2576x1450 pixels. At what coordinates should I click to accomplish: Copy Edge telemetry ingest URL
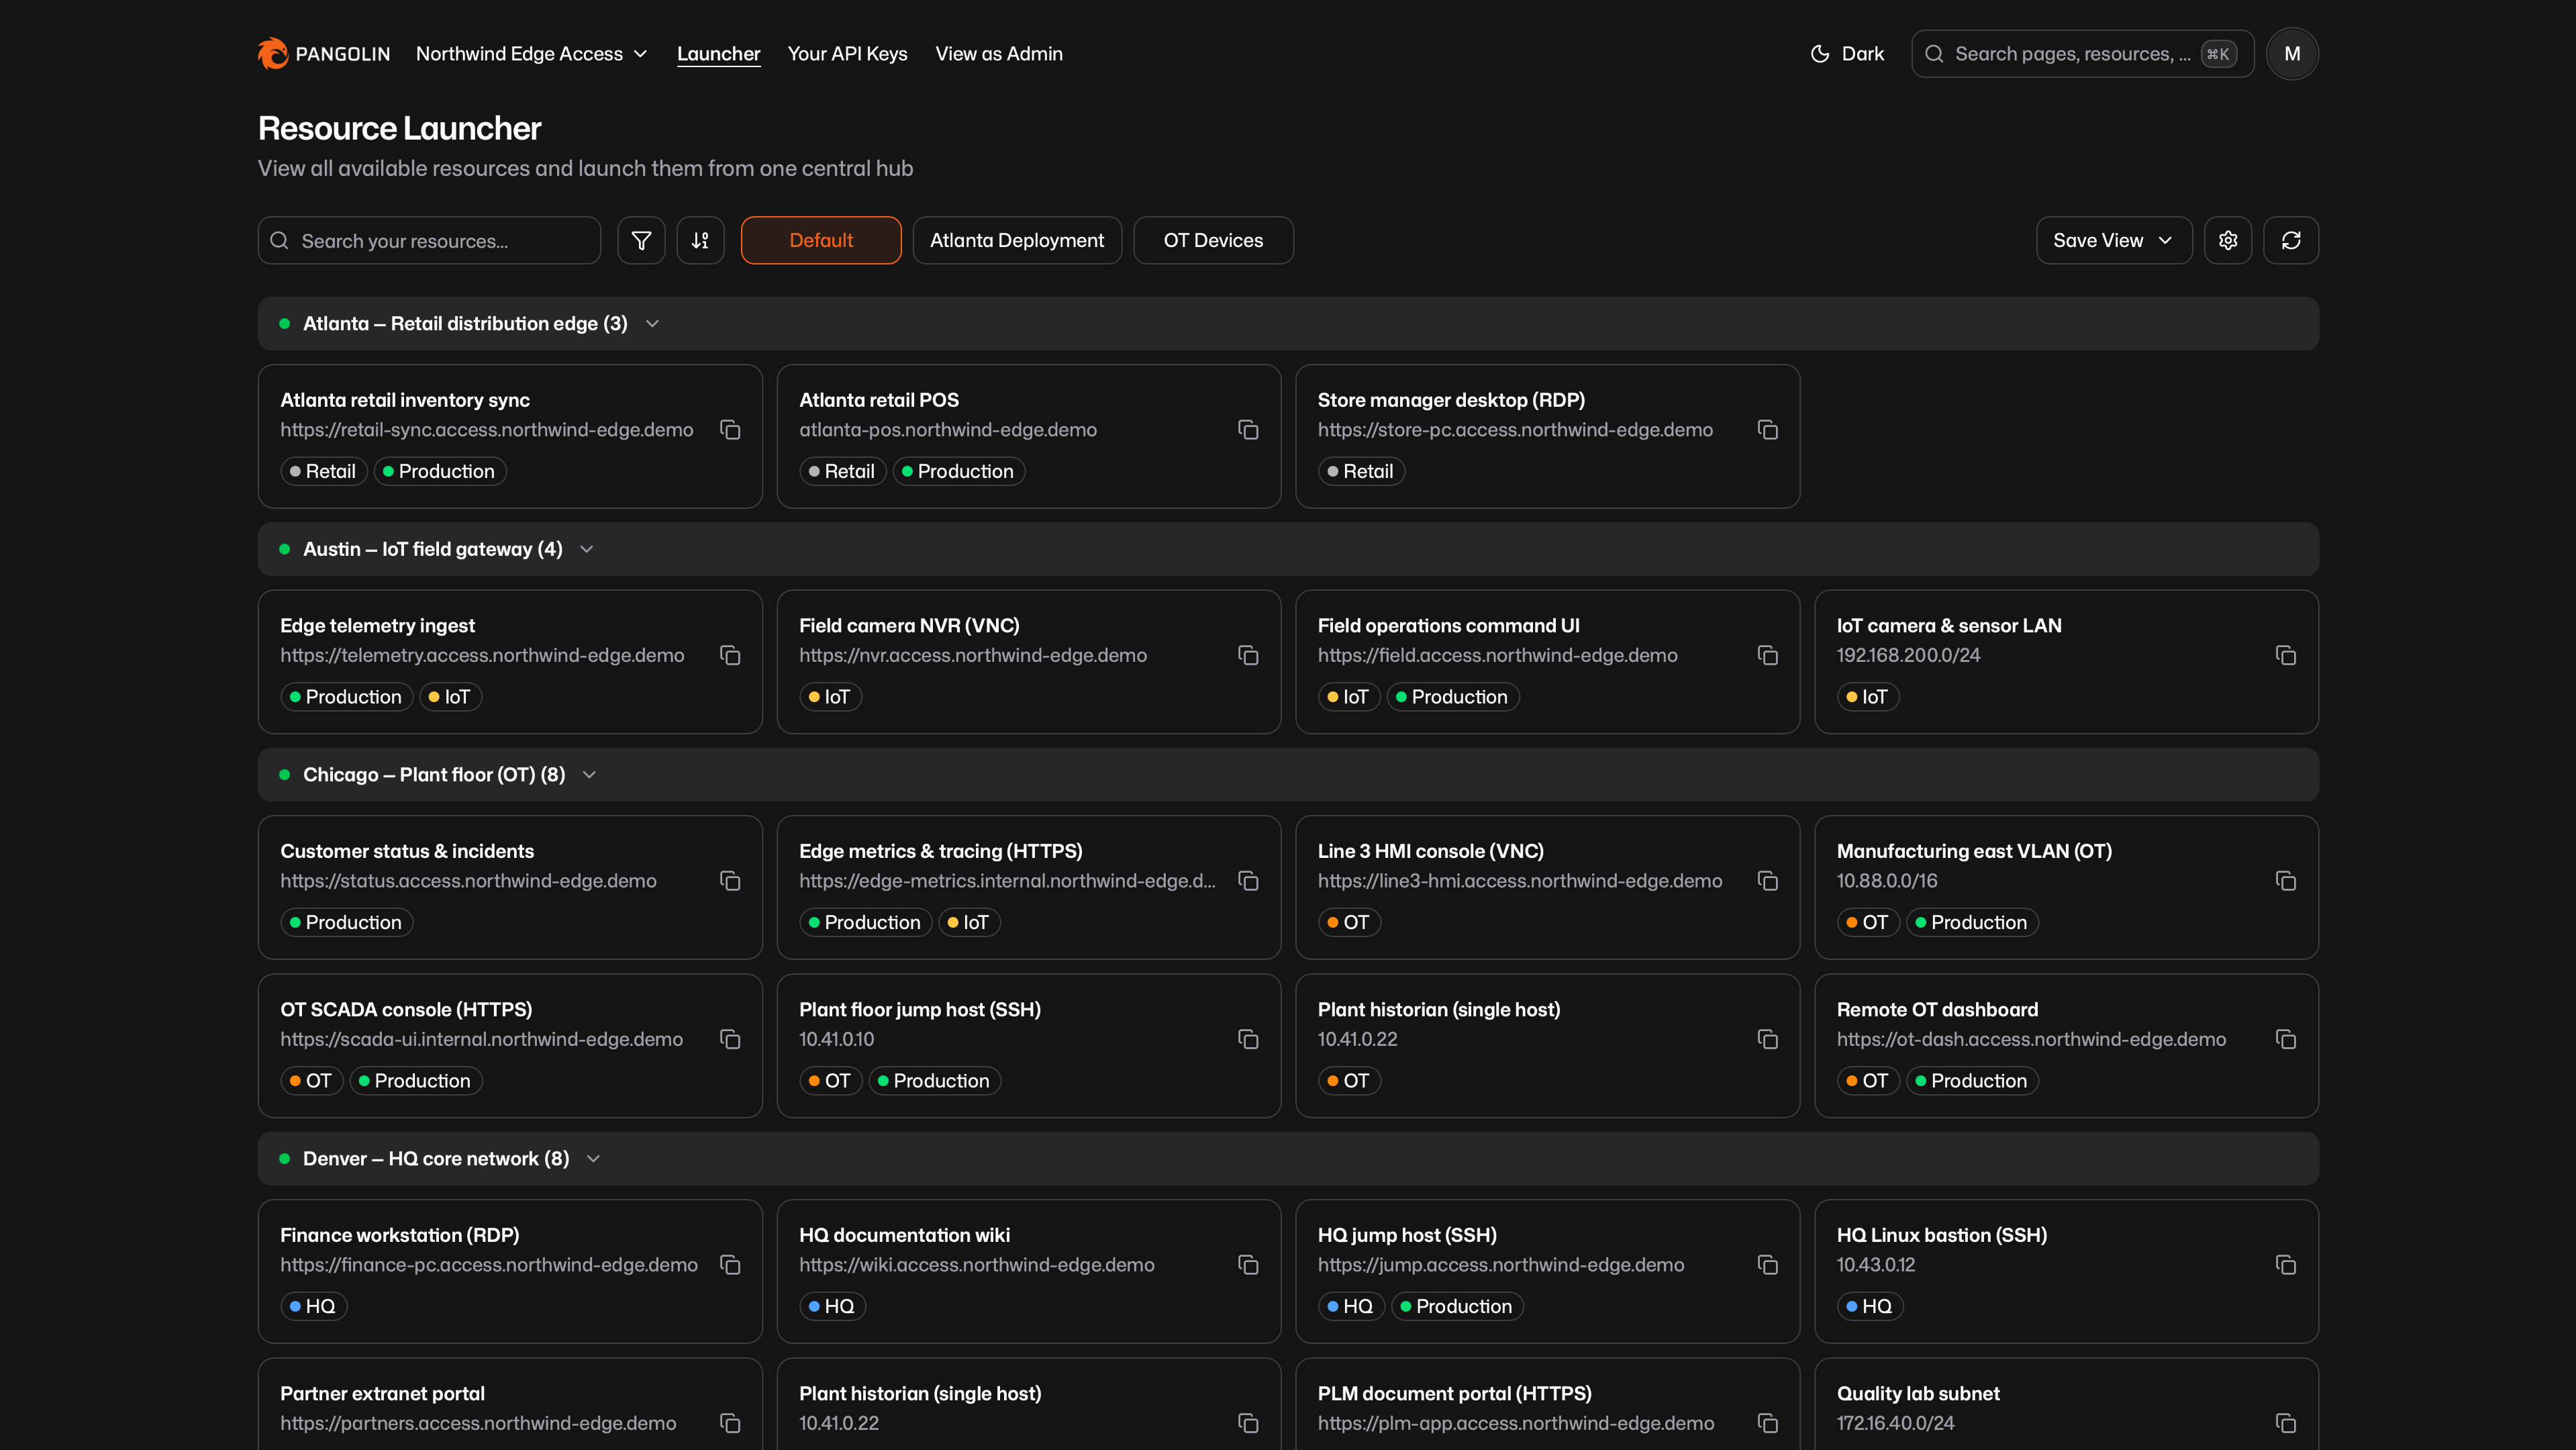click(x=730, y=655)
